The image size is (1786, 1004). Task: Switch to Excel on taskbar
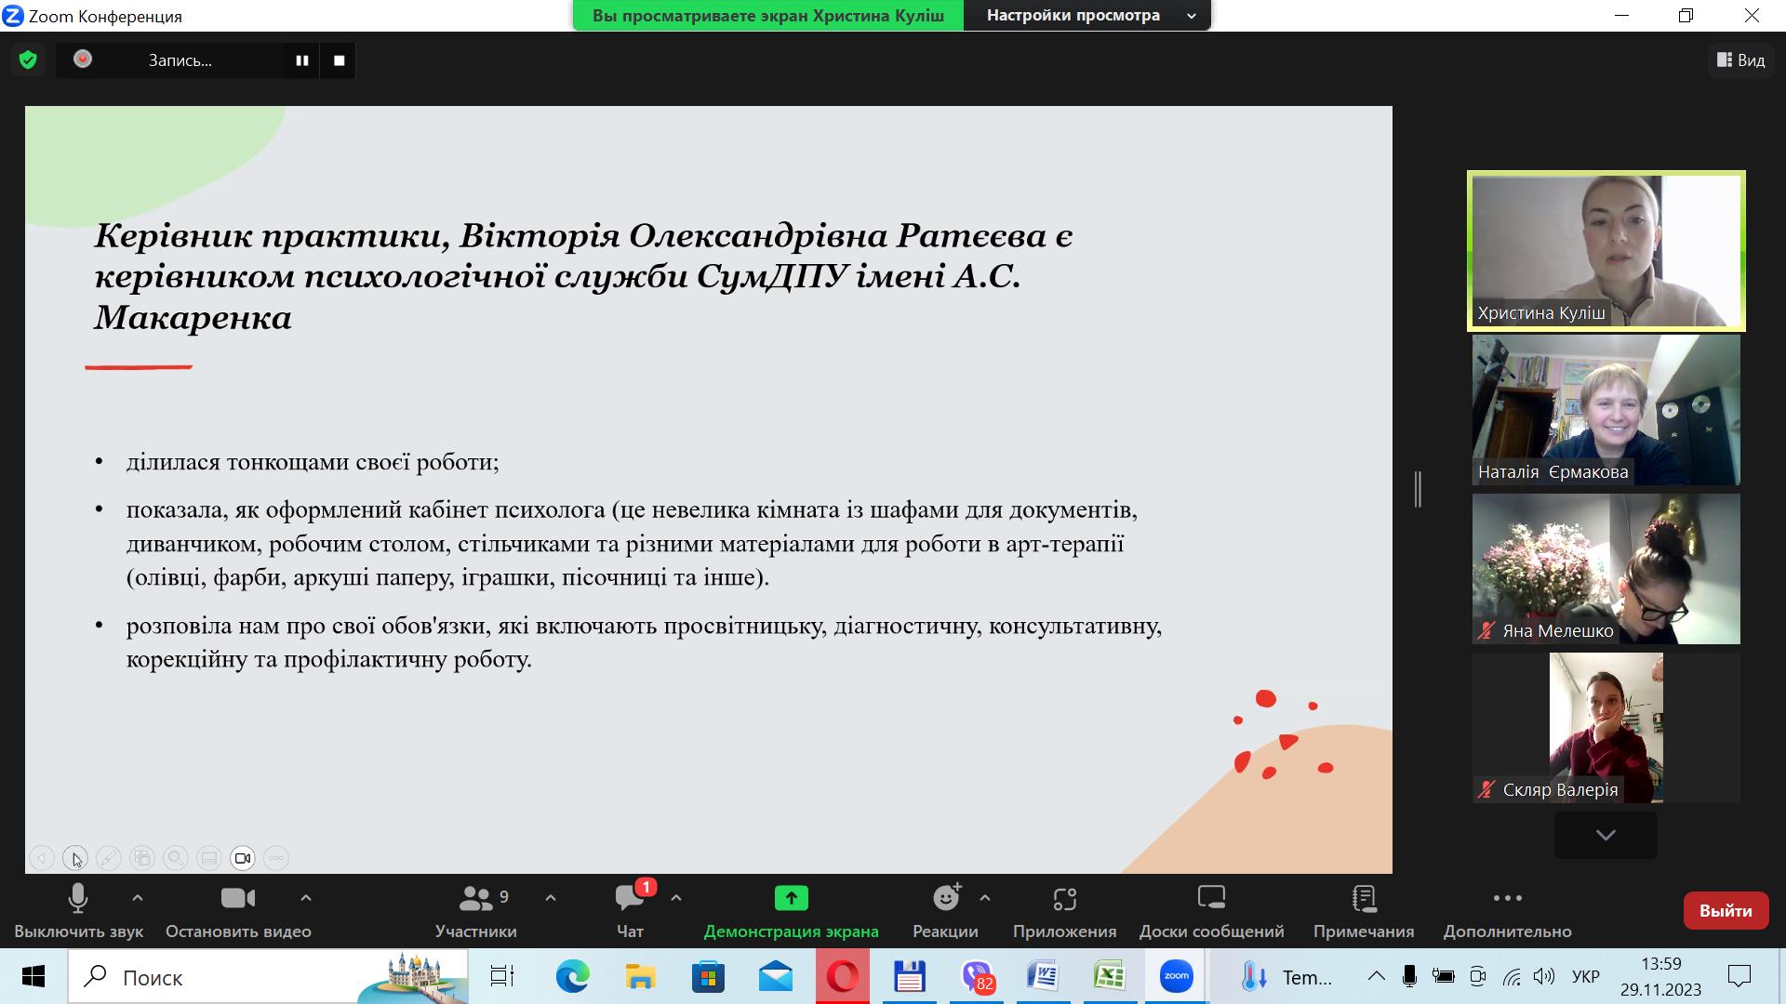(x=1110, y=977)
